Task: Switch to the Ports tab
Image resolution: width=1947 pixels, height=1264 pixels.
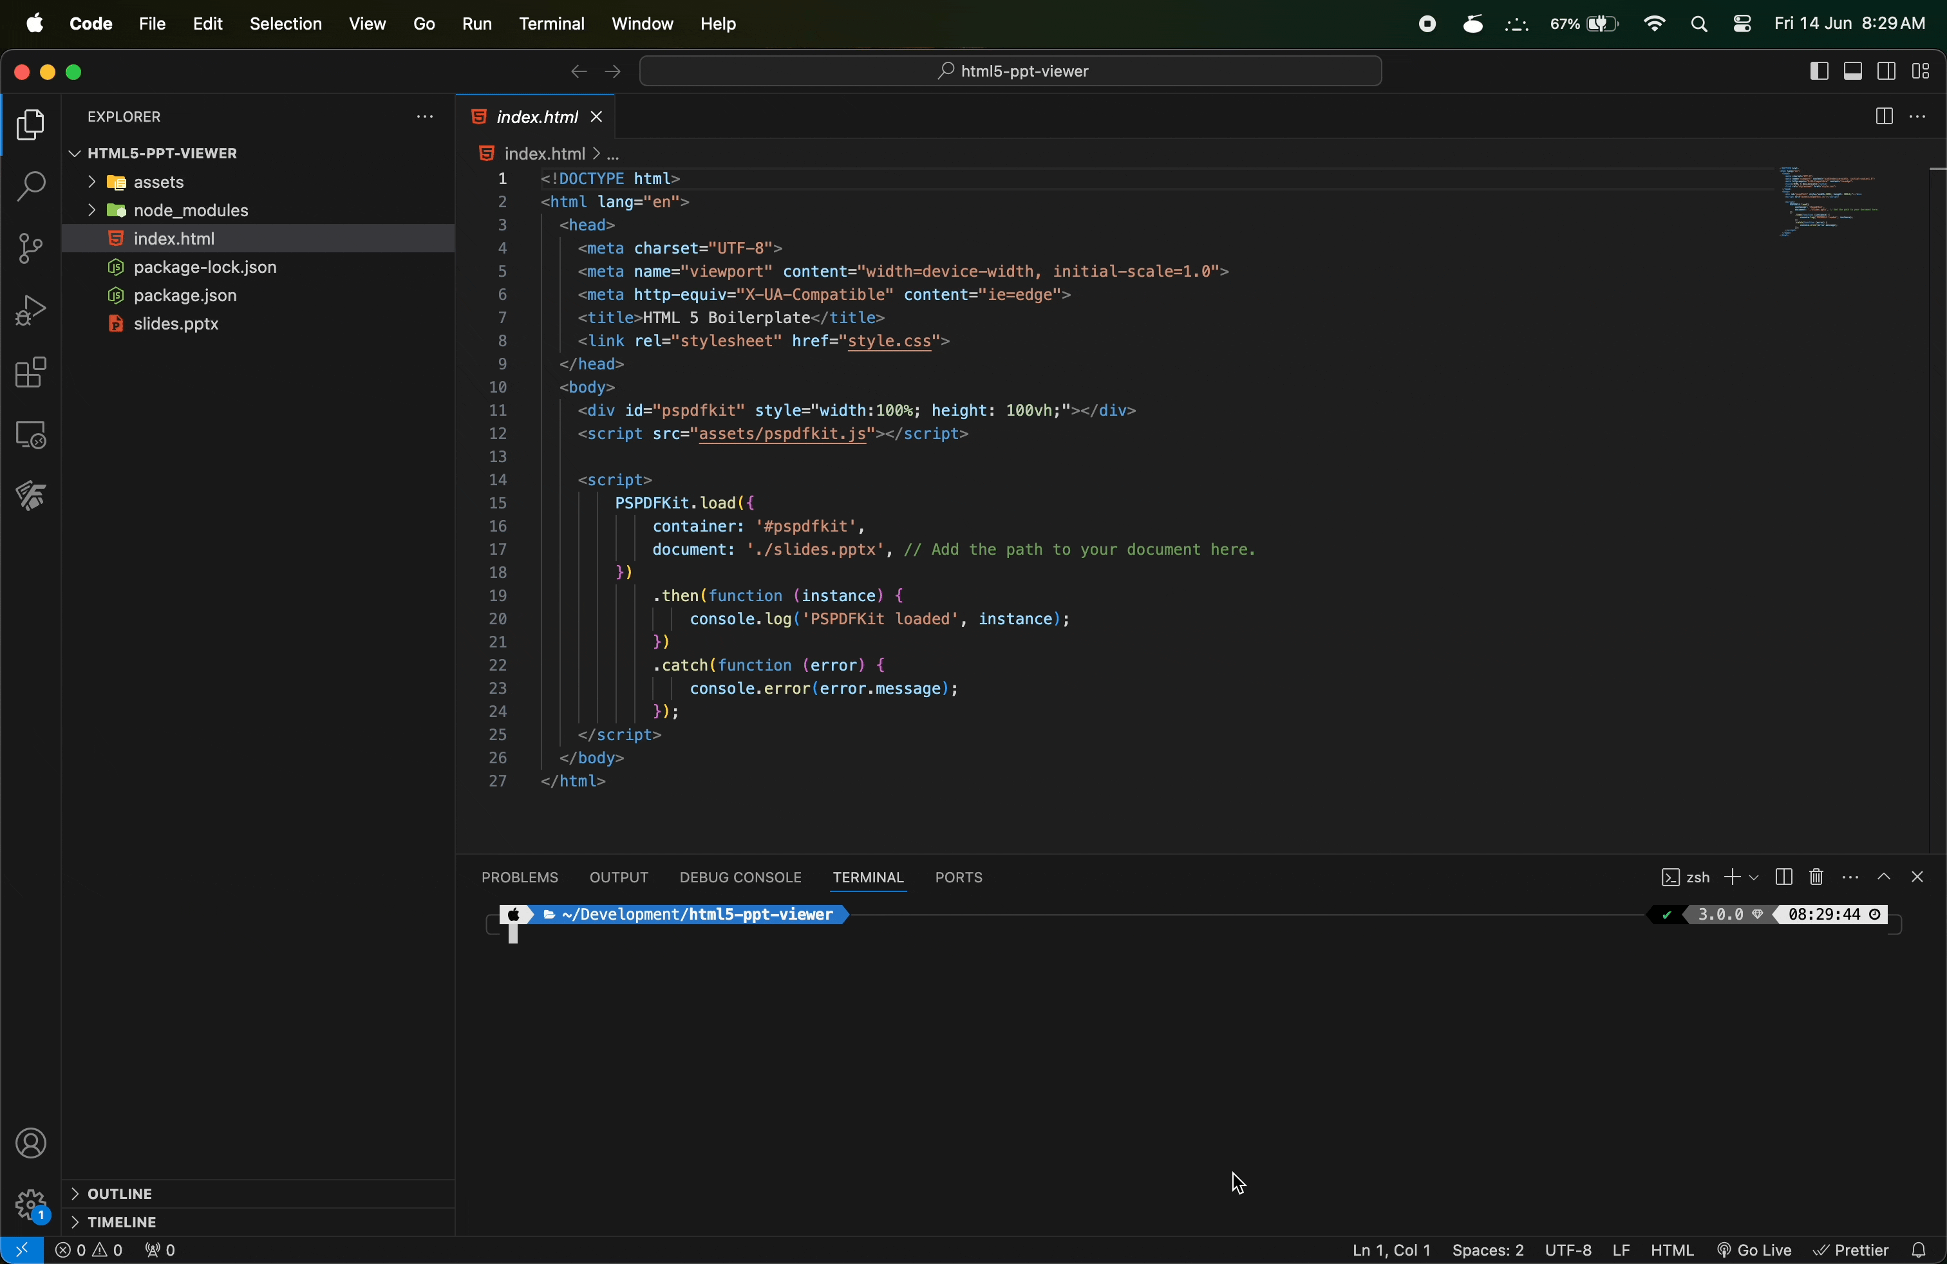Action: pyautogui.click(x=958, y=878)
